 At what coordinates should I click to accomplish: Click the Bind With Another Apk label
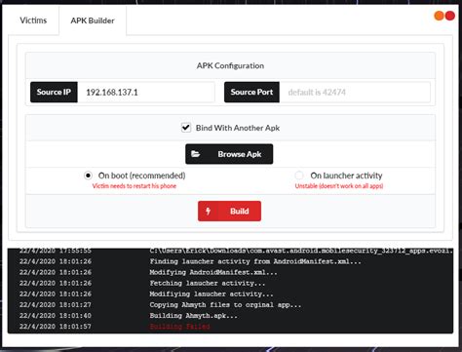click(238, 128)
